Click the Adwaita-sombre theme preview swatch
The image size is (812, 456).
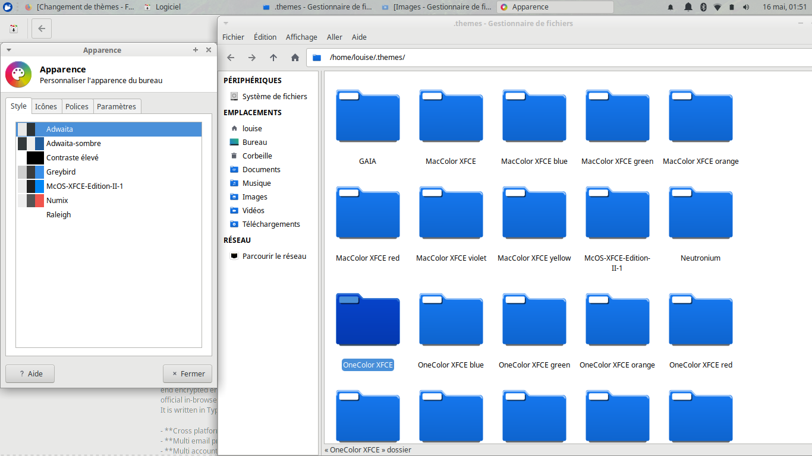[x=31, y=143]
